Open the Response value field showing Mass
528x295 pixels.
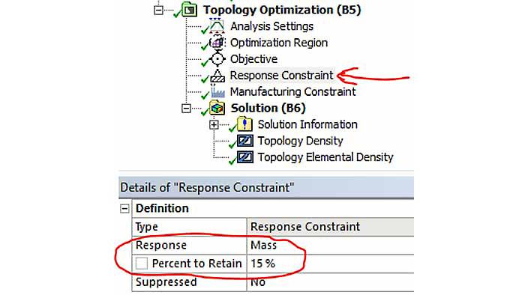pos(330,246)
